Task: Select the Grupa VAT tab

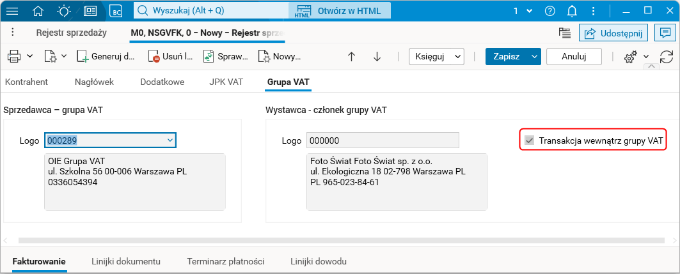Action: [289, 82]
